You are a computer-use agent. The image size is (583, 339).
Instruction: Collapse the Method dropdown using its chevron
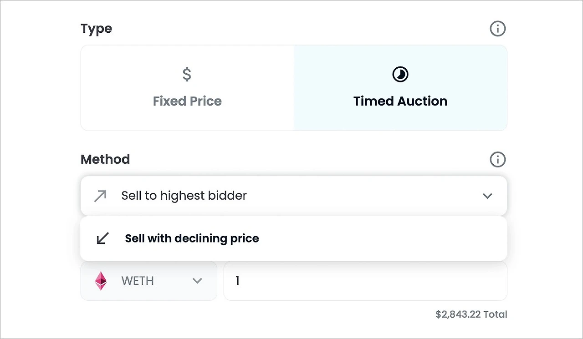(487, 196)
